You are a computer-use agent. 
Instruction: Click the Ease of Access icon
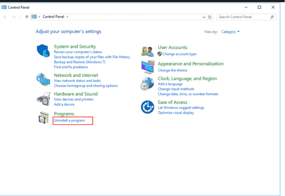click(x=147, y=107)
